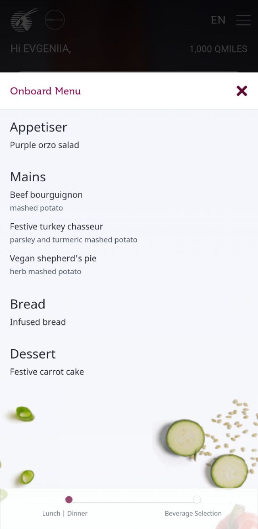Tap the oneworld alliance logo
258x529 pixels.
(55, 20)
